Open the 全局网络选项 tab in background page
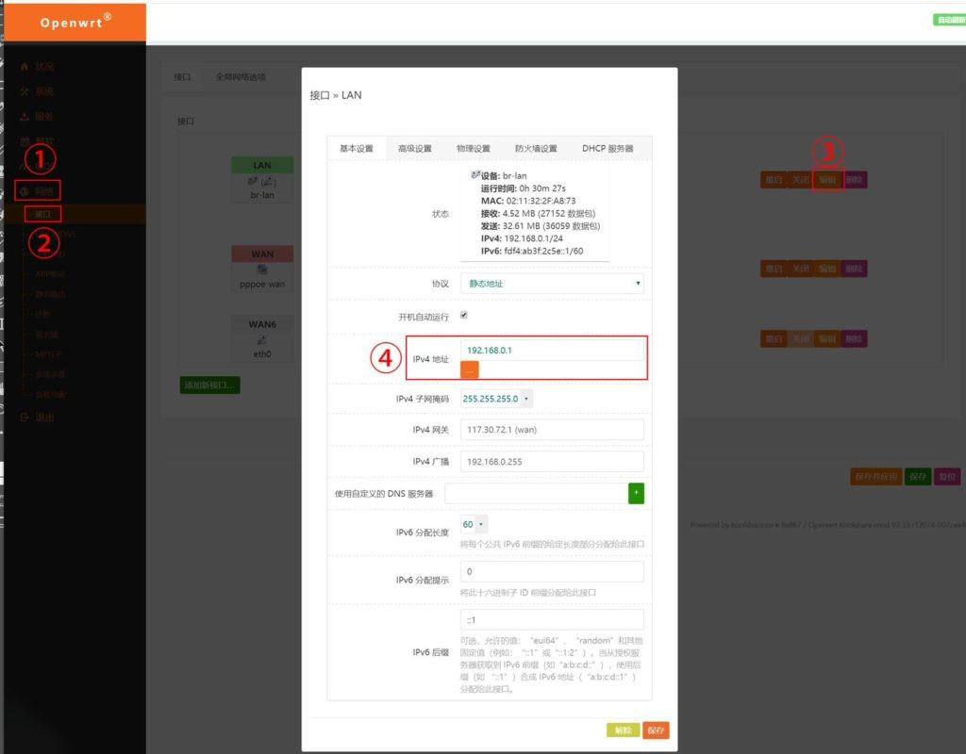The width and height of the screenshot is (966, 754). (241, 77)
